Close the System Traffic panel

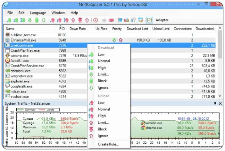[x=220, y=103]
